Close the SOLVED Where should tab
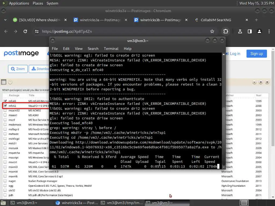 point(66,20)
